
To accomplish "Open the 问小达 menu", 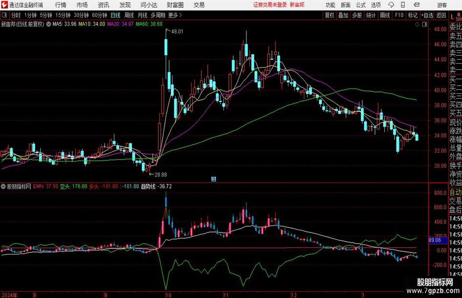I will point(149,5).
